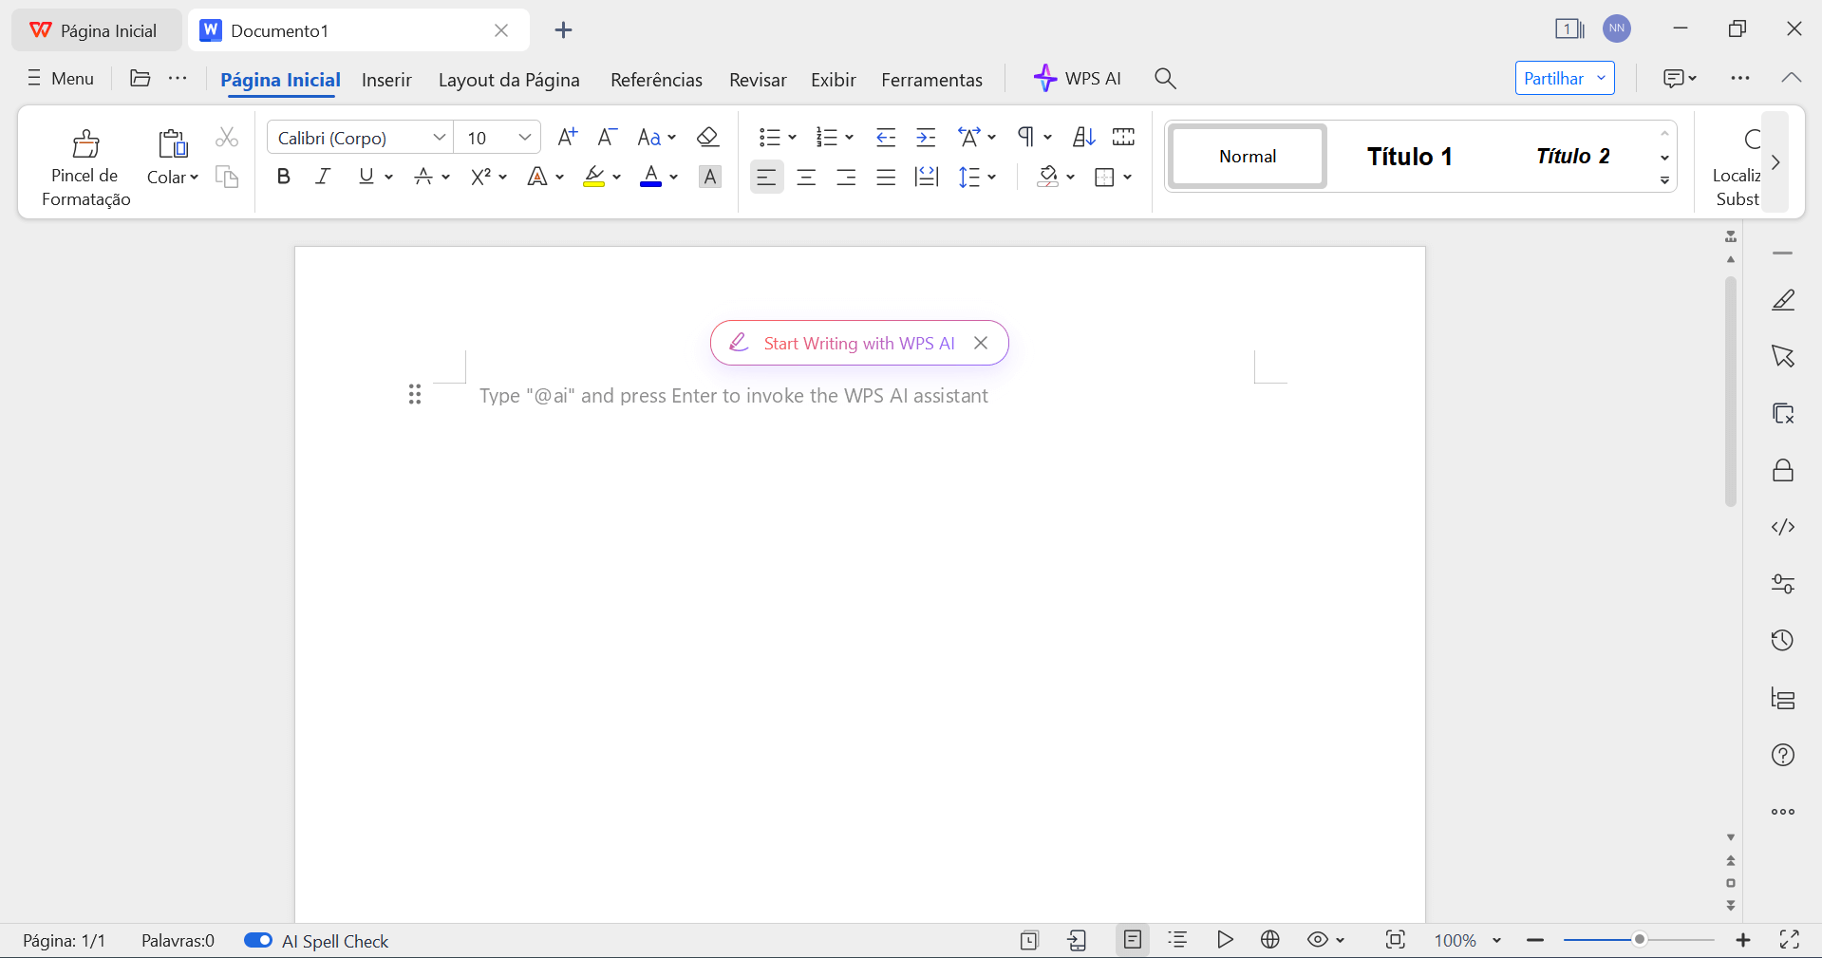The width and height of the screenshot is (1822, 958).
Task: Apply the yellow highlight color
Action: point(593,177)
